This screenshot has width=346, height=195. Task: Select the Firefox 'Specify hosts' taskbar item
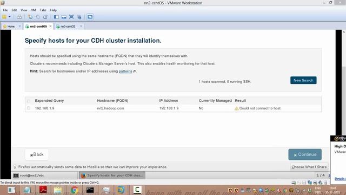pos(112,175)
